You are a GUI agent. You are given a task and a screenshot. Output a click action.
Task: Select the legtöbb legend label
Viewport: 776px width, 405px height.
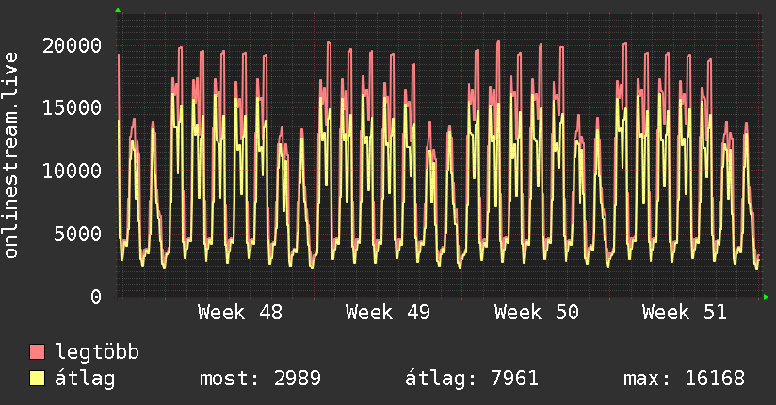click(97, 351)
